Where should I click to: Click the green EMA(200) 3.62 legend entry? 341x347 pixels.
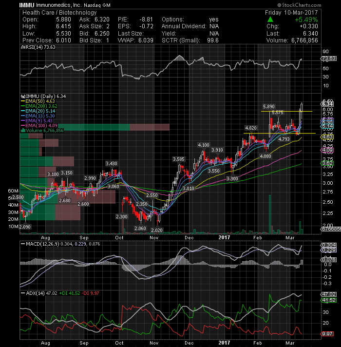pyautogui.click(x=39, y=106)
